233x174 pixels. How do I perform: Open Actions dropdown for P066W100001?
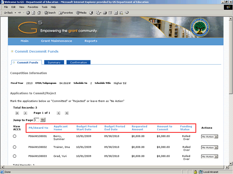click(x=210, y=137)
